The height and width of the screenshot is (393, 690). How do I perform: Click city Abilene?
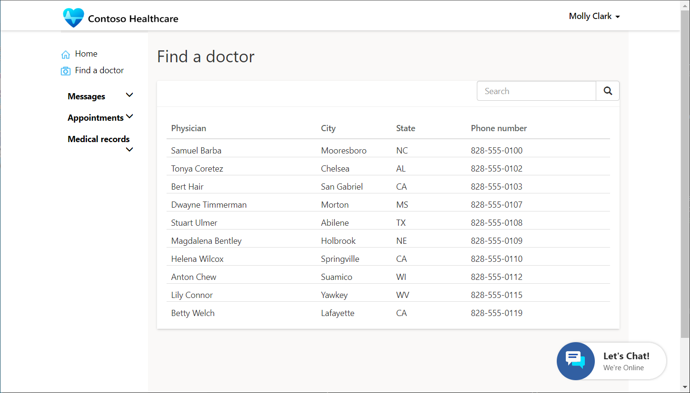coord(335,223)
